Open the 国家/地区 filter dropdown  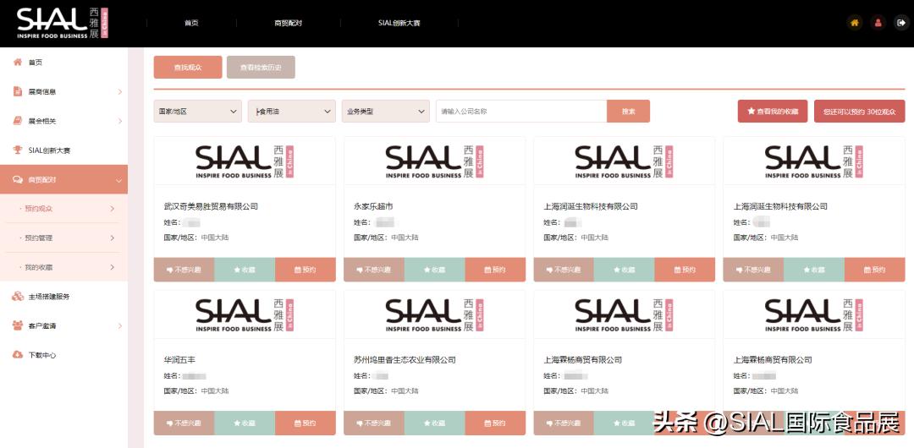click(197, 111)
